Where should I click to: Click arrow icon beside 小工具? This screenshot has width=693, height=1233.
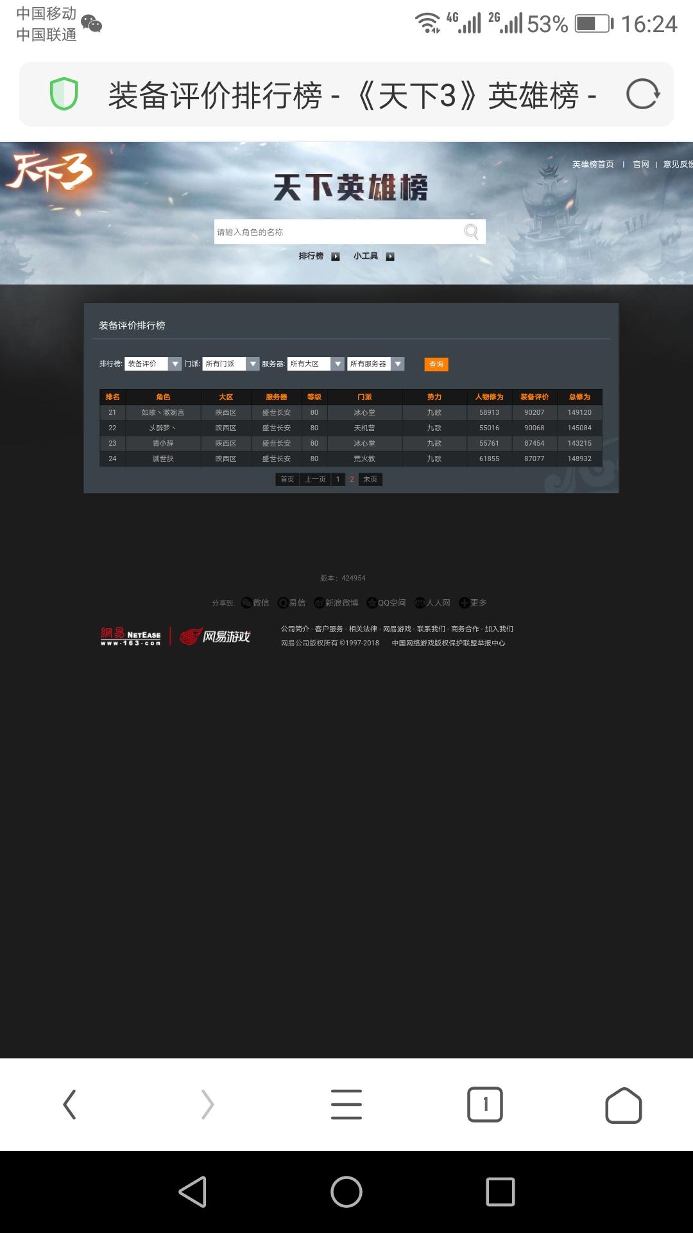point(389,256)
